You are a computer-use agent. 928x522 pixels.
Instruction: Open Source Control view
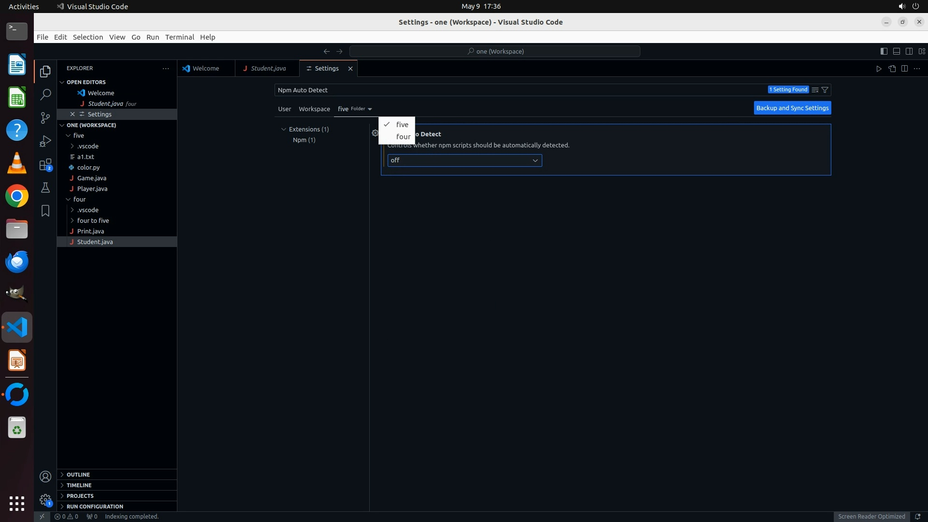click(x=45, y=118)
